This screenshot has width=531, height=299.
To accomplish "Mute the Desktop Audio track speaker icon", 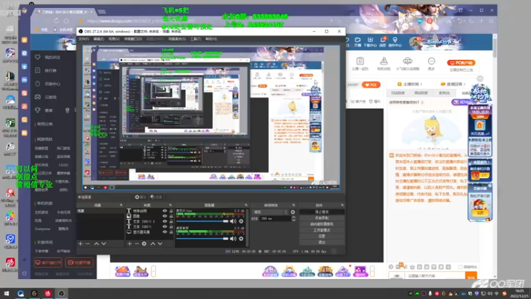I will click(x=233, y=239).
